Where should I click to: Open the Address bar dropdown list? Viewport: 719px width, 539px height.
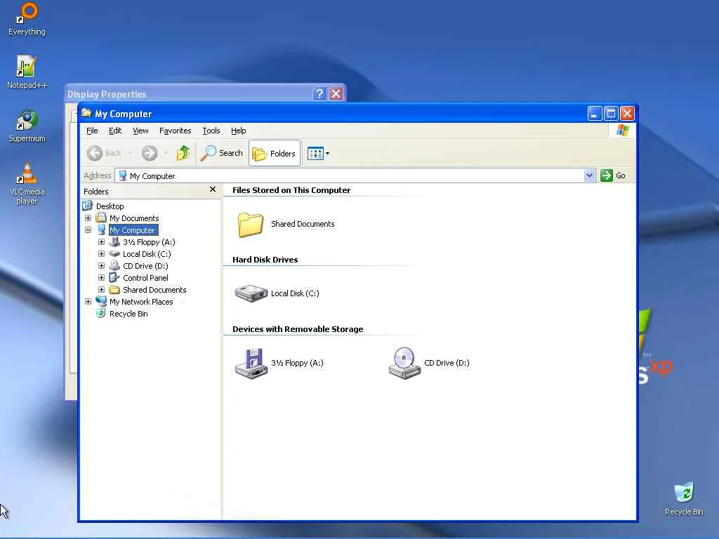tap(589, 175)
